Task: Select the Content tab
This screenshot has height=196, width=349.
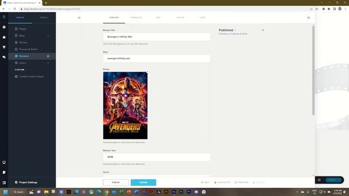Action: (114, 17)
